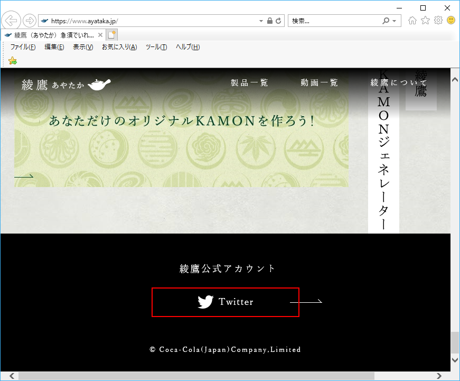Click the Twitter official account button
The image size is (460, 381).
[226, 302]
